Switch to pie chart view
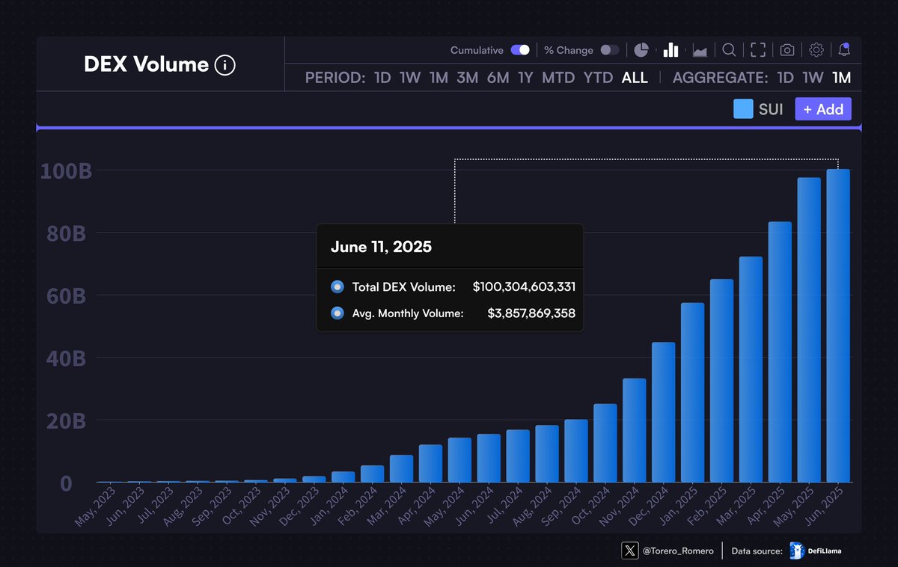 coord(641,50)
